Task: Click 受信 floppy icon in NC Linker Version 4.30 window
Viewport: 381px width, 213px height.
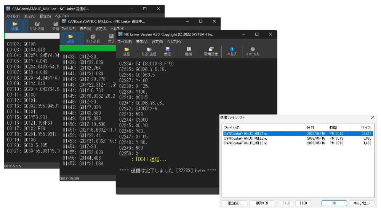Action: pos(167,51)
